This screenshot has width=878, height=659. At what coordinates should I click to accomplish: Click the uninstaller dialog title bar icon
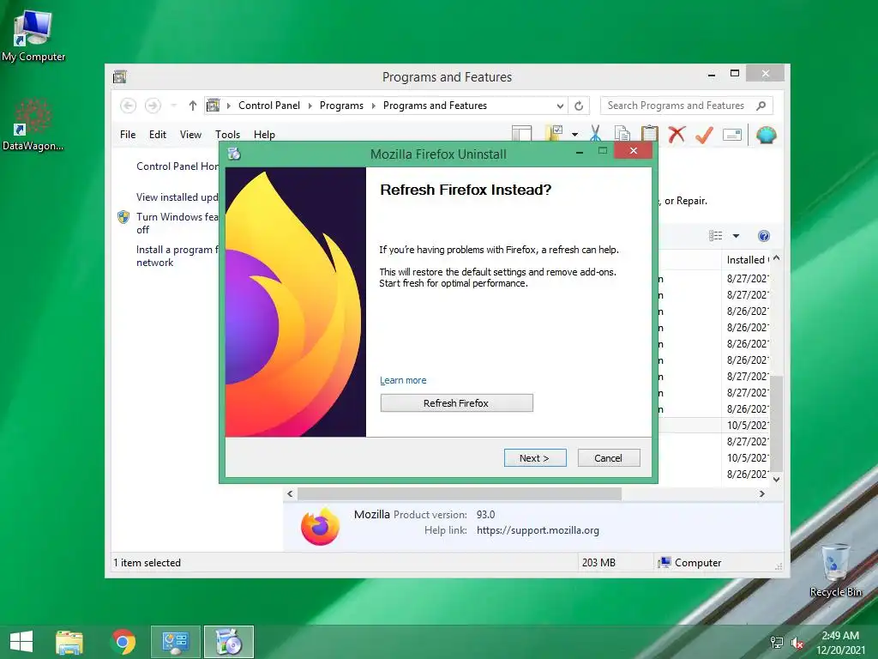[234, 154]
